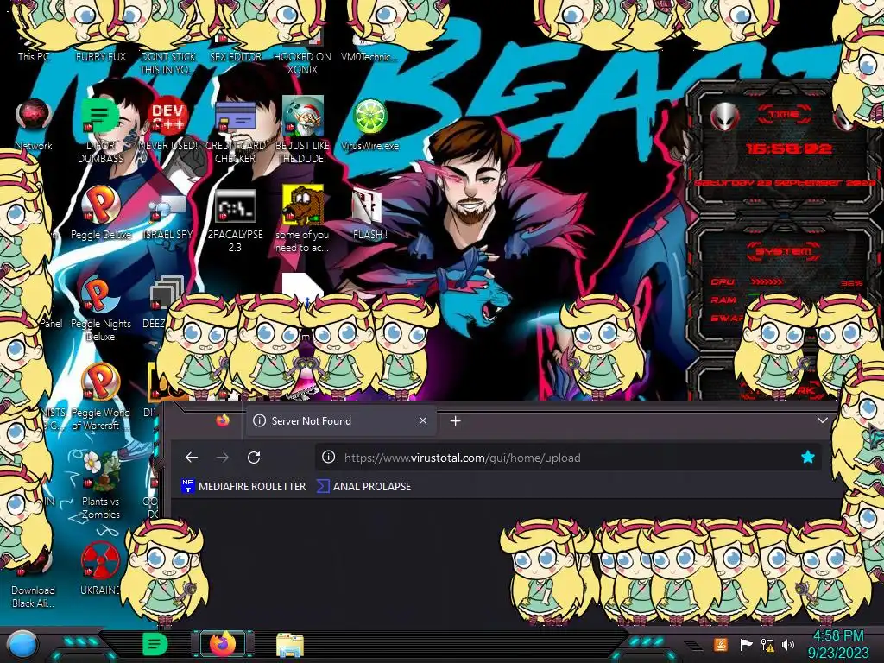
Task: Click the alien head on TIME widget
Action: (x=724, y=117)
